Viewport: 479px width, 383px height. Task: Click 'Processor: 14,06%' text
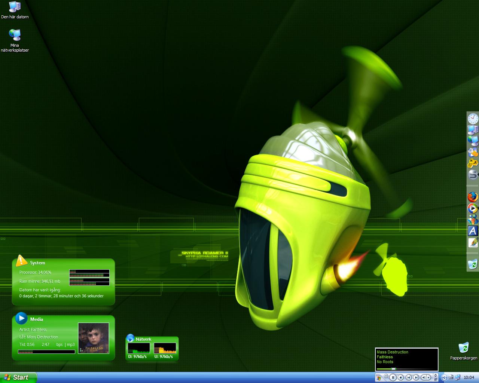click(x=35, y=272)
